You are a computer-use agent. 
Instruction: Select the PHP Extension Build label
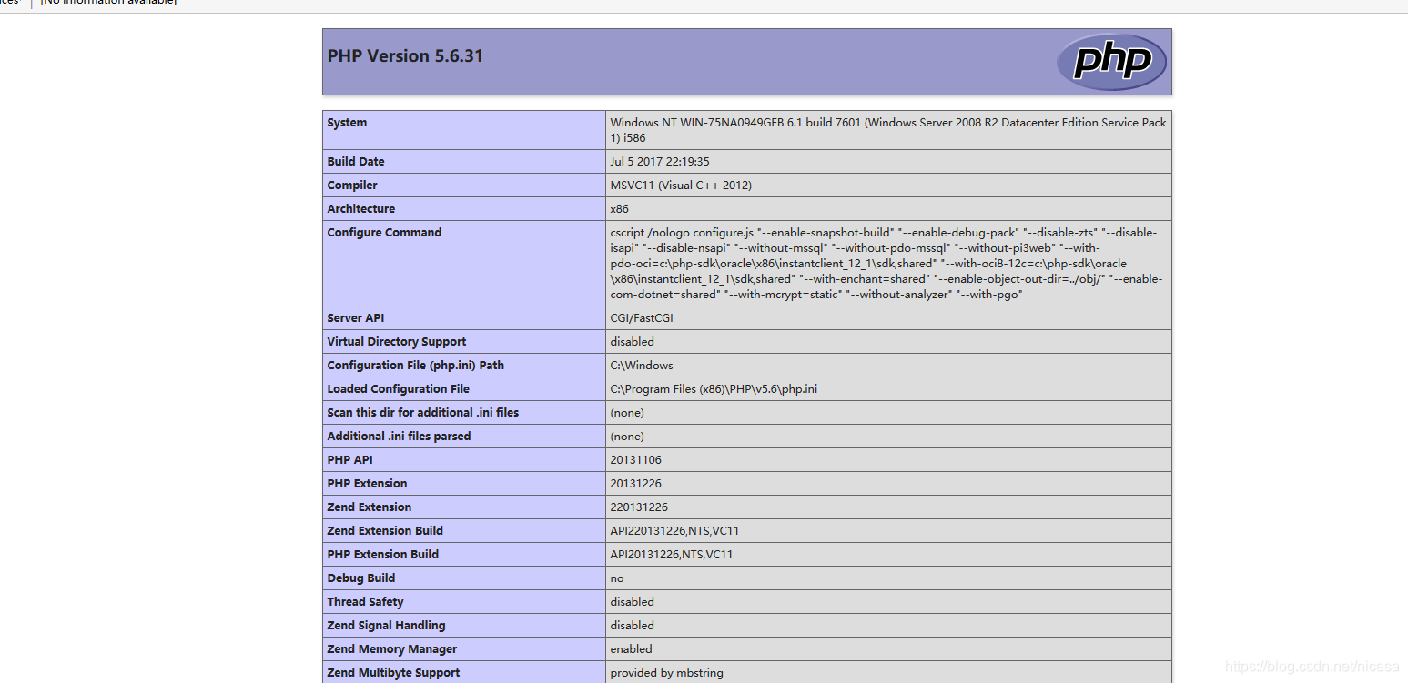[383, 555]
